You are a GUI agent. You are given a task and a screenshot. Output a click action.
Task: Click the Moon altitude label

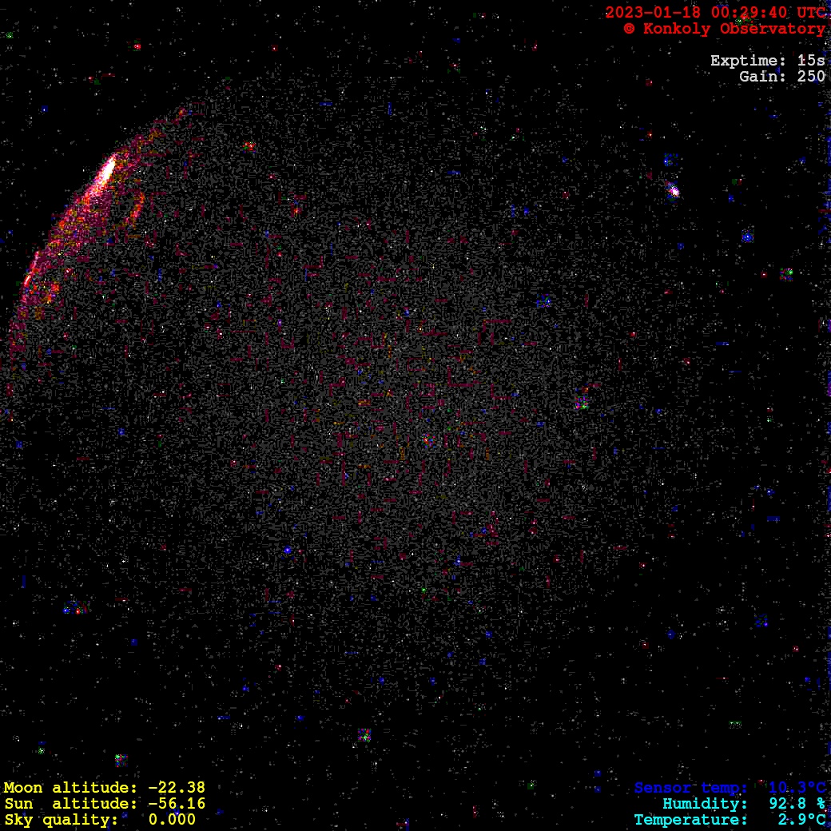[x=70, y=788]
